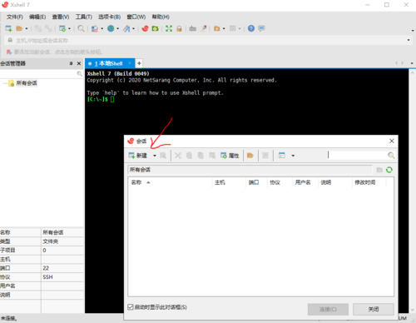Click the green globe icon in the toolbar
416x323 pixels.
(111, 28)
